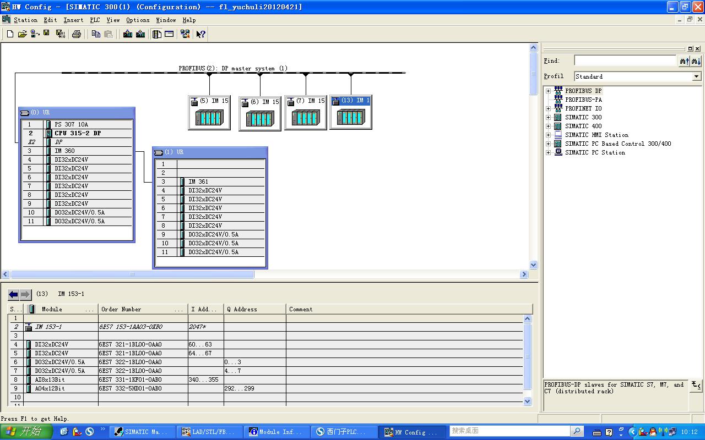Image resolution: width=705 pixels, height=440 pixels.
Task: Open the Options menu
Action: tap(138, 20)
